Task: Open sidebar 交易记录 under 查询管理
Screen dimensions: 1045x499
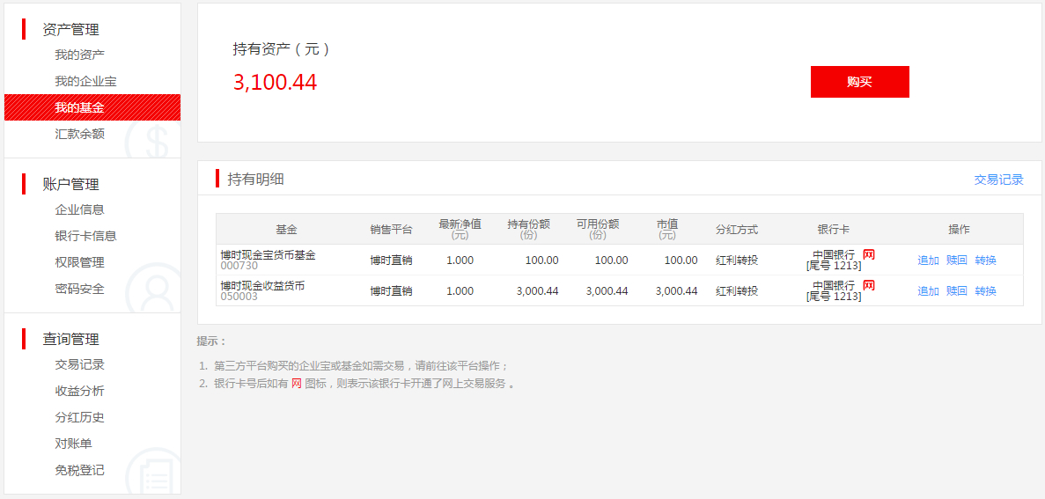Action: click(79, 364)
